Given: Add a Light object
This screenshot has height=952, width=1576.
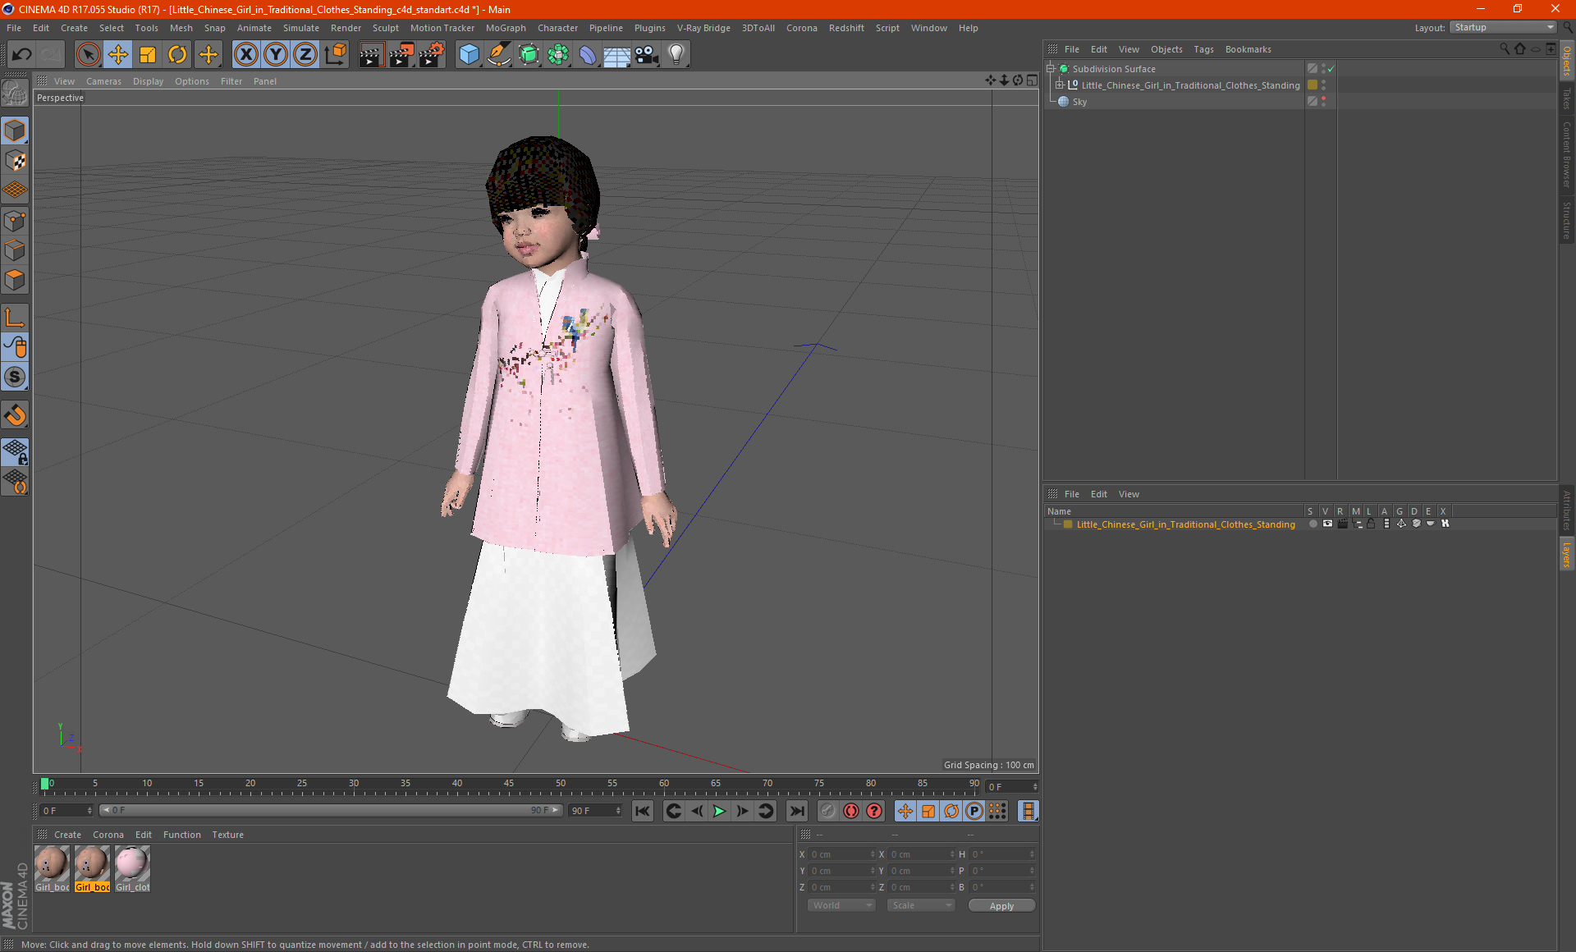Looking at the screenshot, I should [x=676, y=55].
